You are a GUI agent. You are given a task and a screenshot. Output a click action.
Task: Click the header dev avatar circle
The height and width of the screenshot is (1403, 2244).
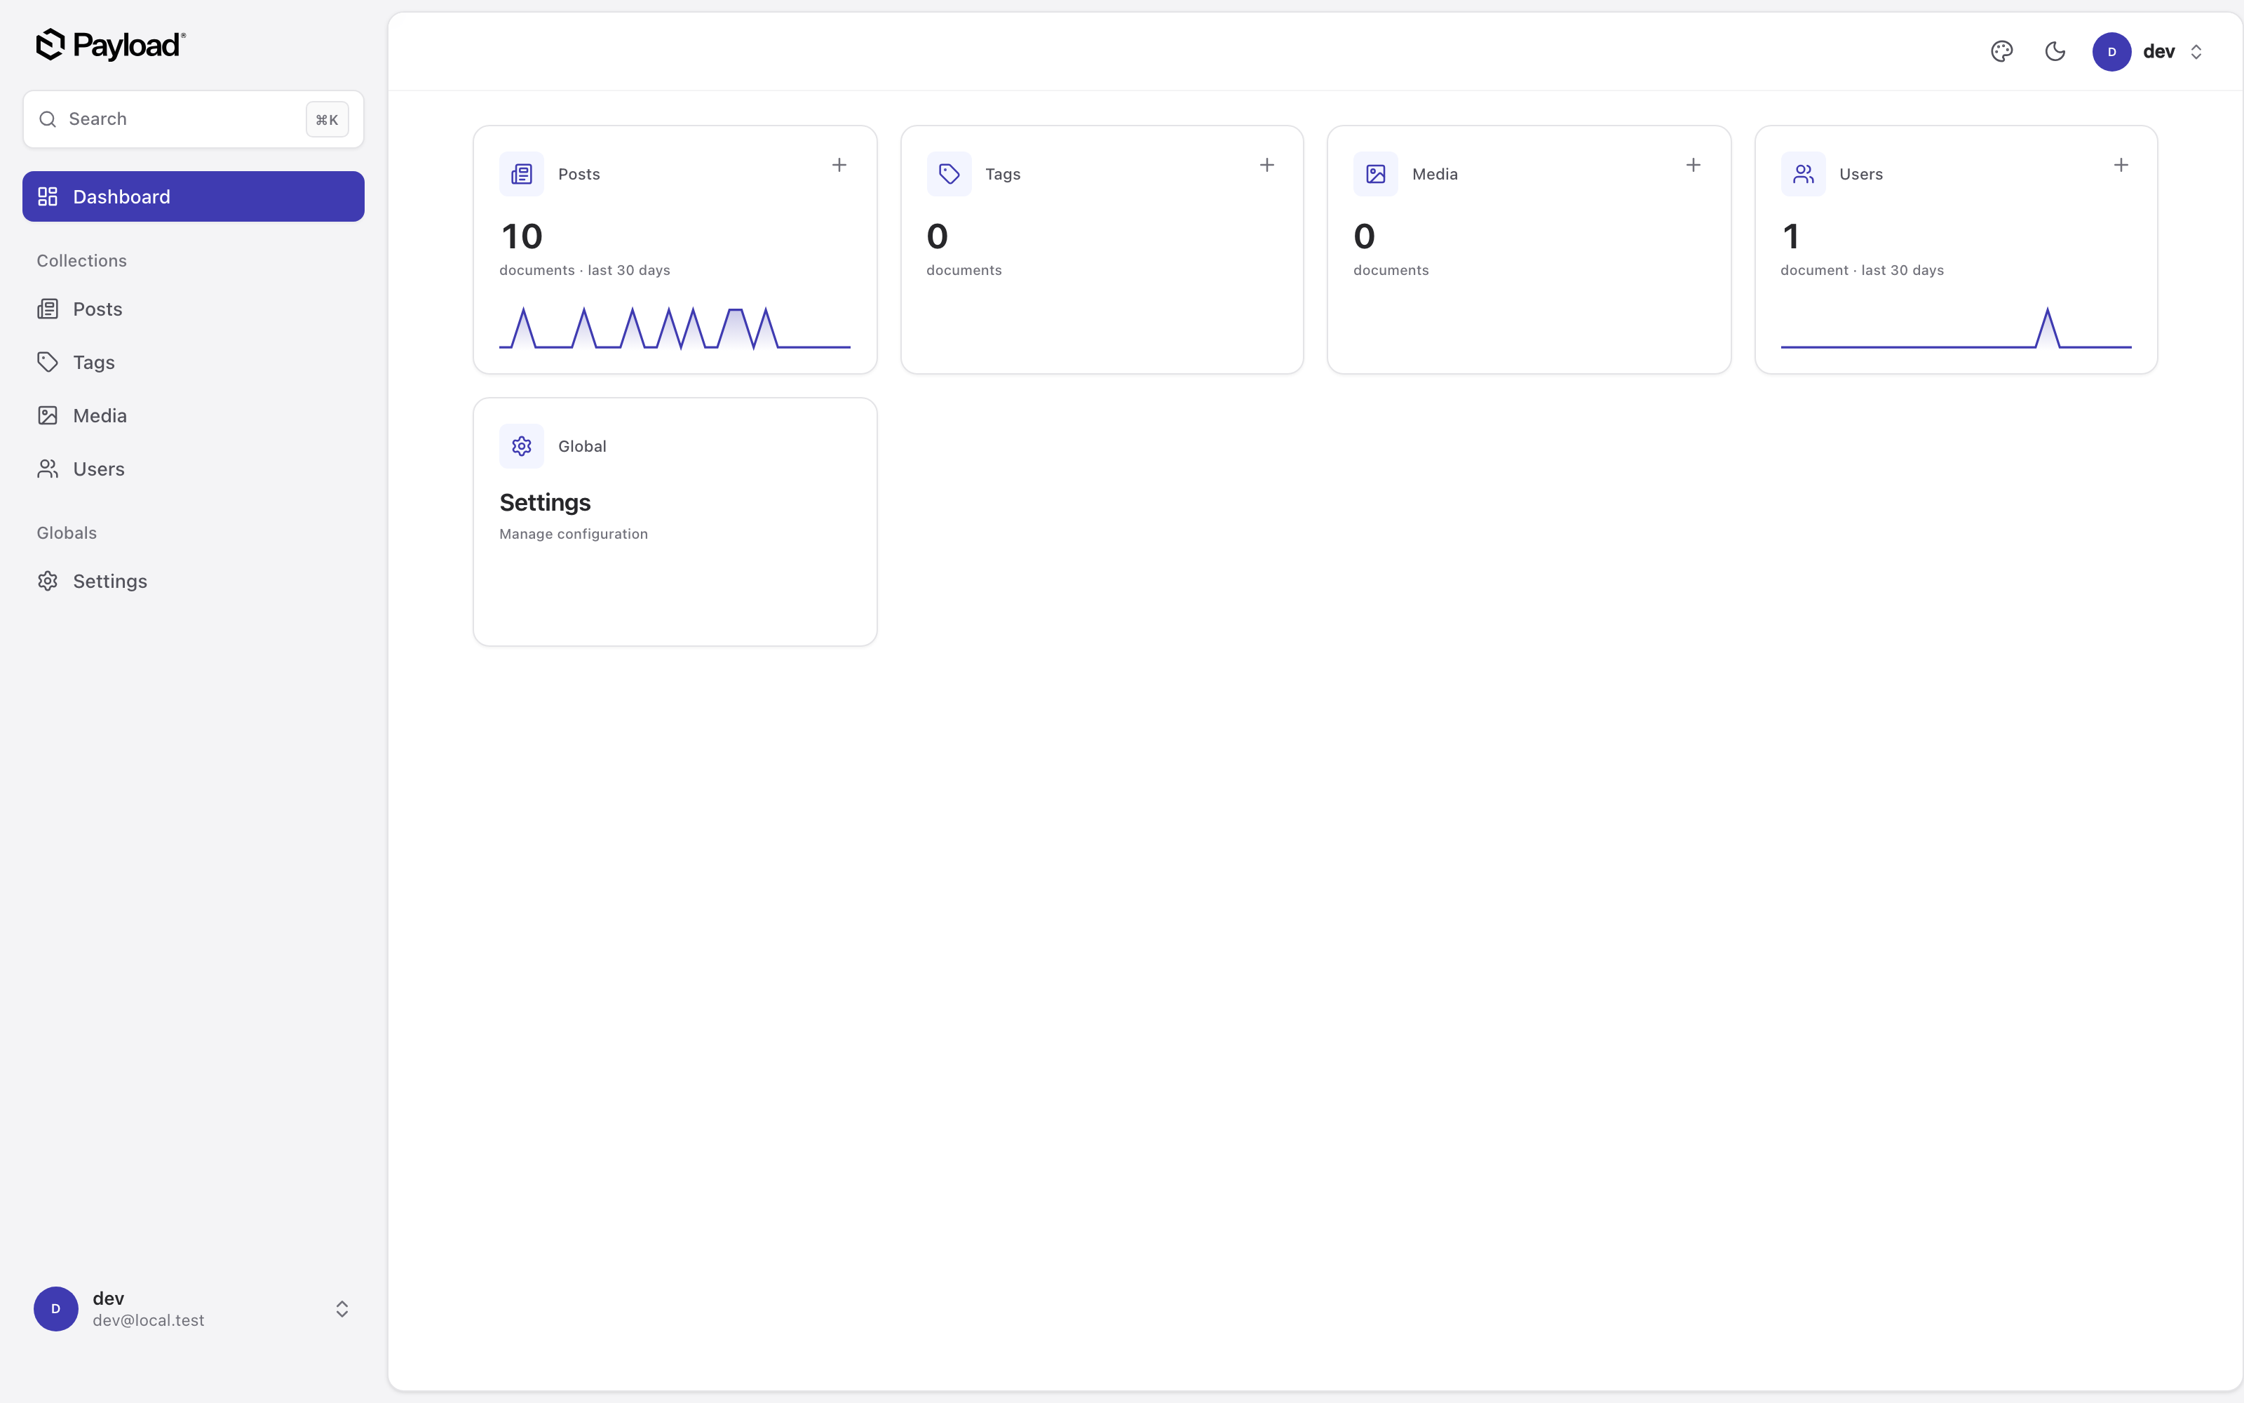point(2111,52)
